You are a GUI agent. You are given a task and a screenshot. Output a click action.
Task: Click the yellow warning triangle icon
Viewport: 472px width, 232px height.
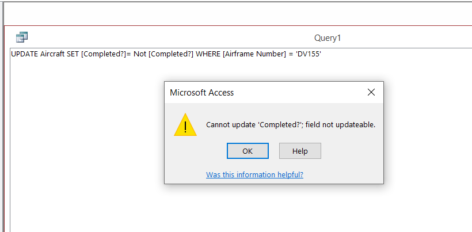(185, 125)
